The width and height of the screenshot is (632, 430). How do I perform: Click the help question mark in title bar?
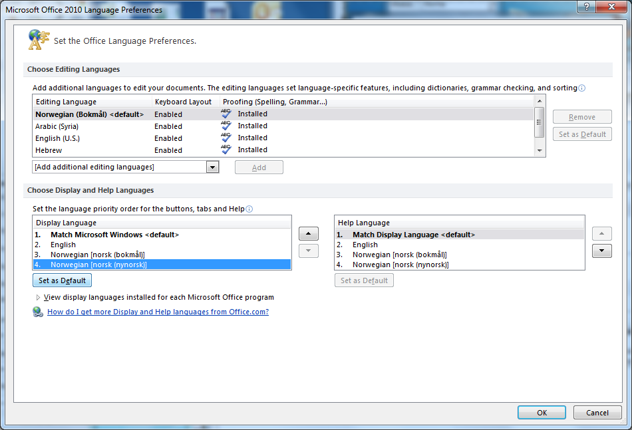pos(587,8)
